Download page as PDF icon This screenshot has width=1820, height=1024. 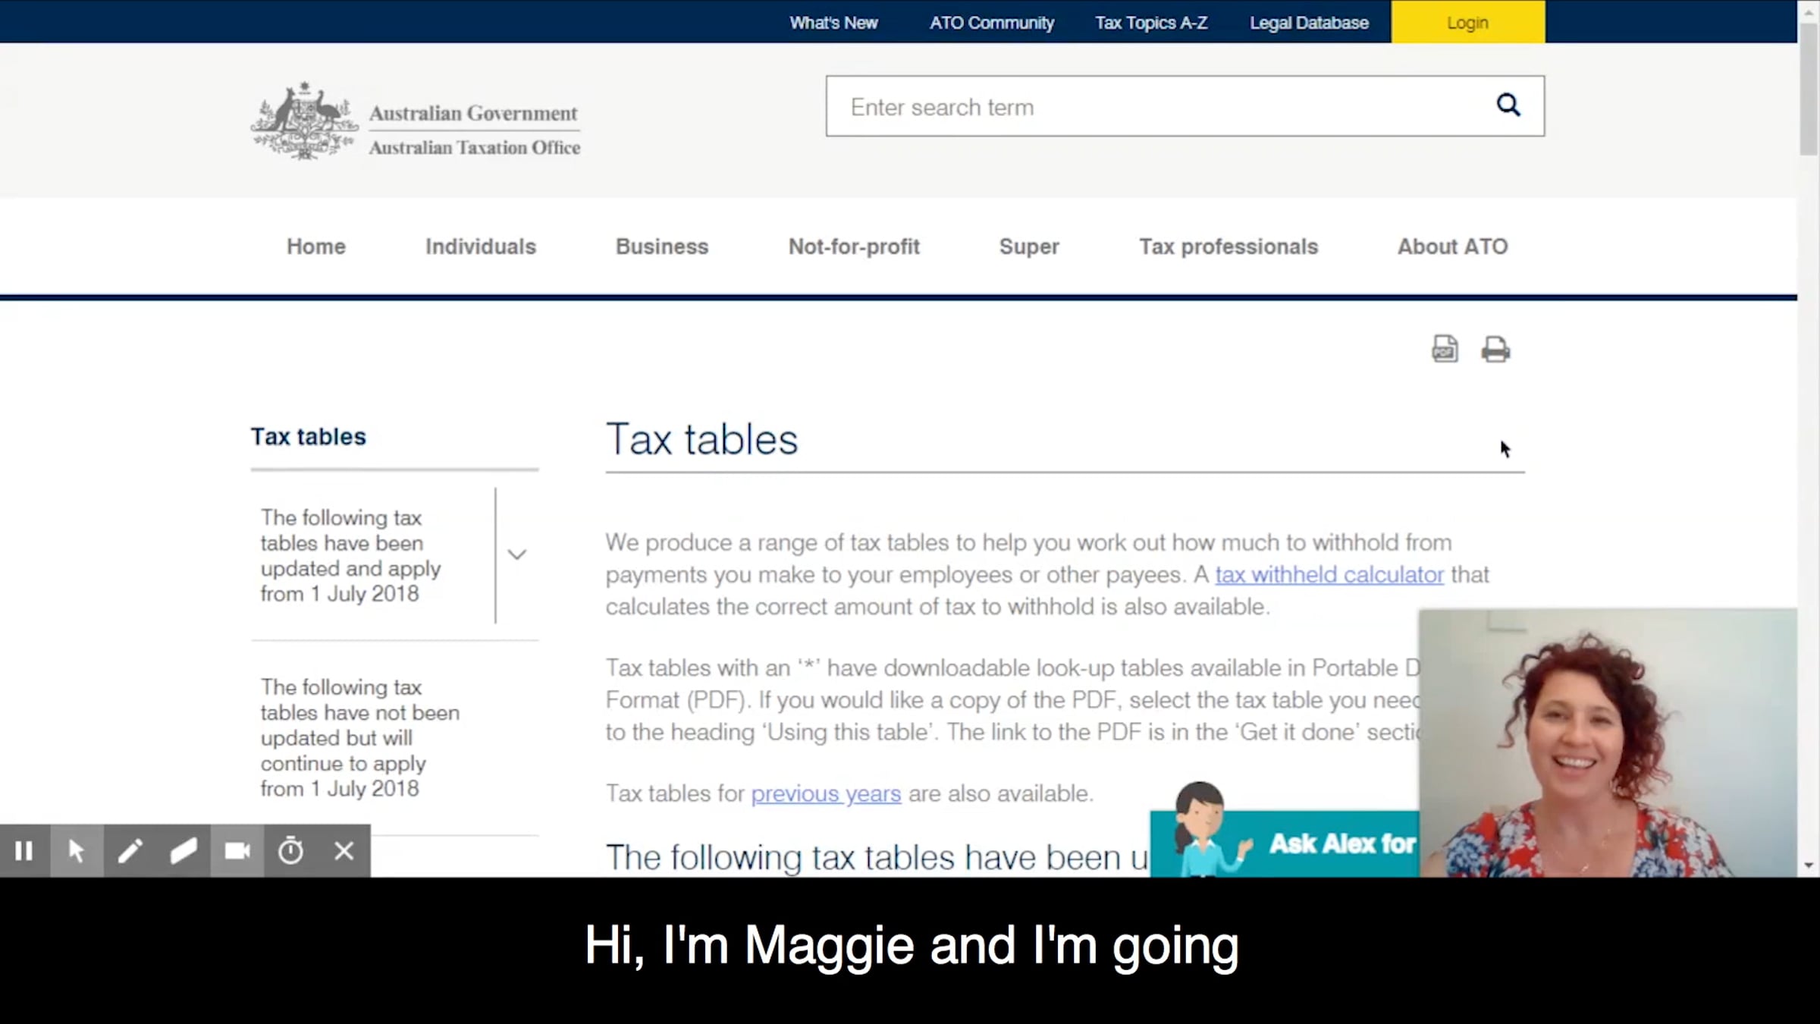pos(1445,349)
